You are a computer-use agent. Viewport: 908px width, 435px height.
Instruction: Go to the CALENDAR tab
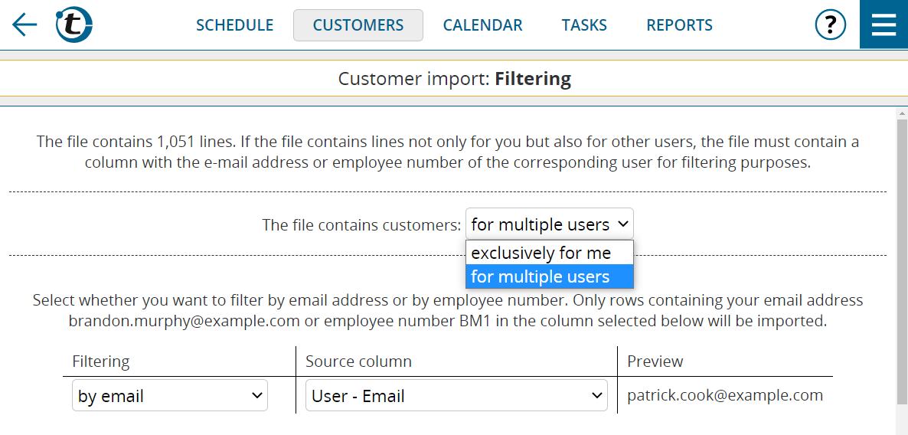(482, 25)
